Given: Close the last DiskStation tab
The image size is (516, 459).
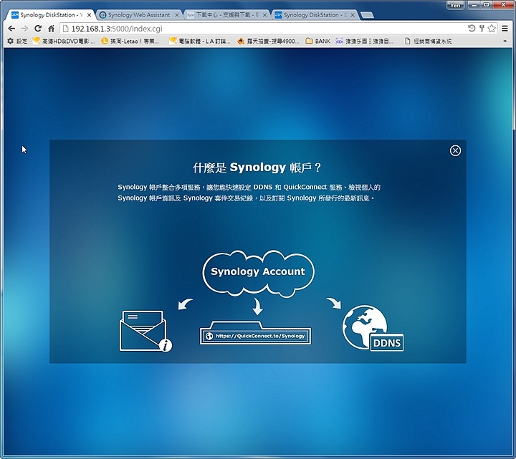Looking at the screenshot, I should [x=353, y=15].
